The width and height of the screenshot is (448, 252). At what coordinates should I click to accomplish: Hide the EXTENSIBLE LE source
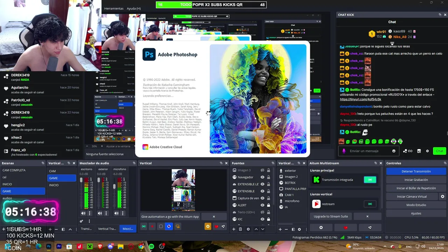coord(262,184)
